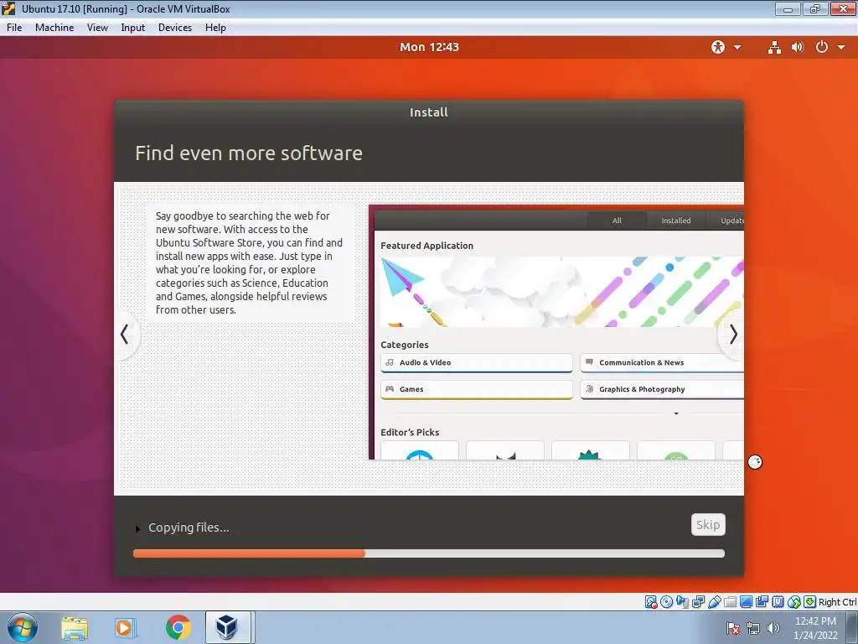Screen dimensions: 858x644
Task: Open the View menu
Action: pyautogui.click(x=97, y=28)
